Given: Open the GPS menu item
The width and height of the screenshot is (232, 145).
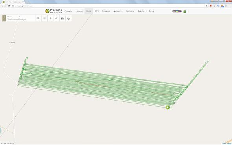Looking at the screenshot, I should (x=97, y=11).
